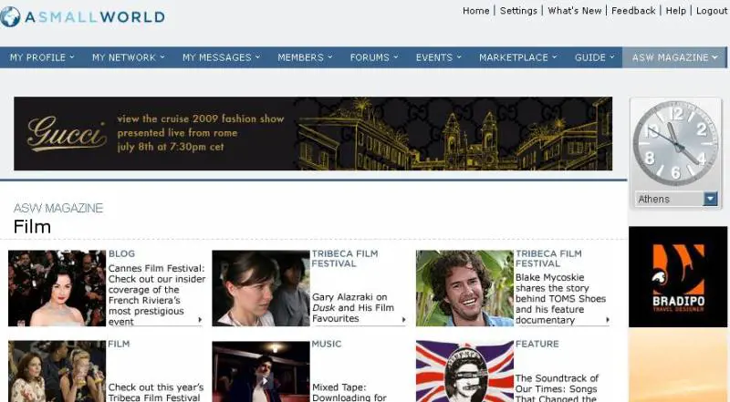Image resolution: width=730 pixels, height=402 pixels.
Task: Expand the Marketplace menu
Action: [517, 57]
